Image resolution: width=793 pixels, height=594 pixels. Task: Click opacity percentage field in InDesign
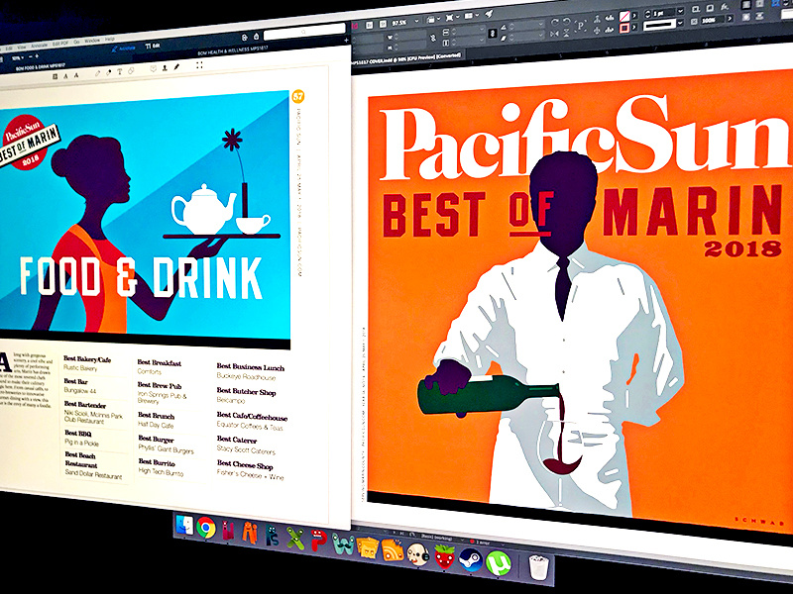tap(713, 20)
